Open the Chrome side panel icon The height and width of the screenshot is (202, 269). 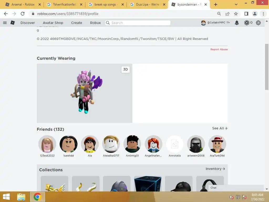(x=246, y=14)
